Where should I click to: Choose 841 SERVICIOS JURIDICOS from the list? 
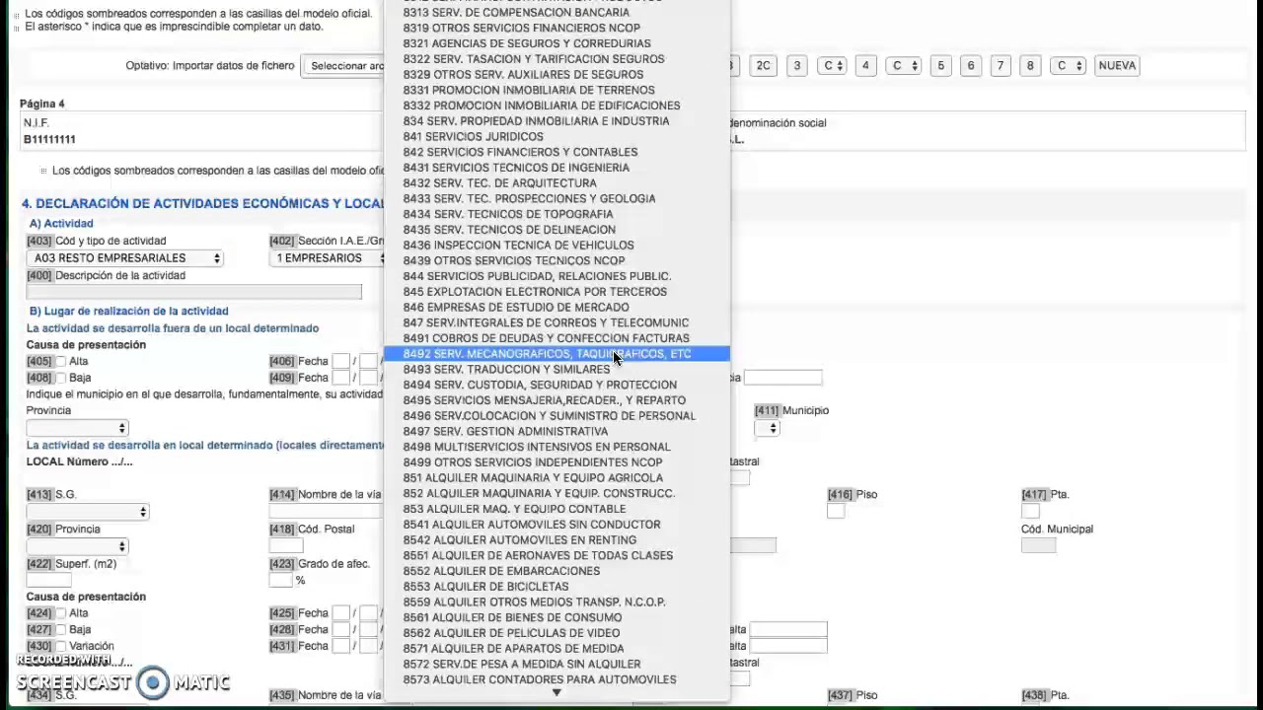pos(557,137)
